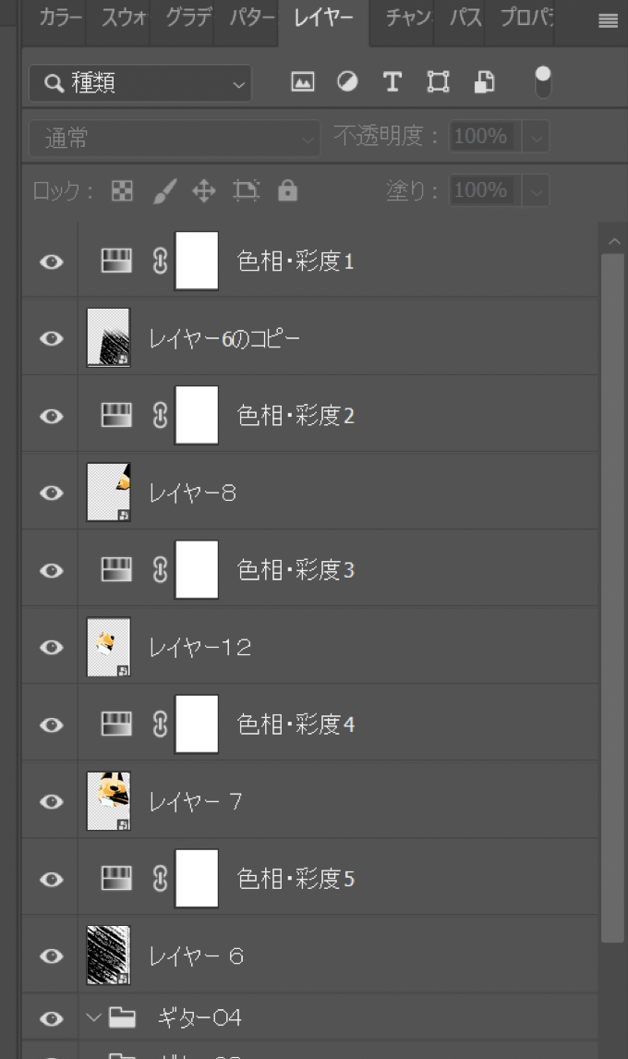Hide the レイヤー8 layer

(52, 493)
